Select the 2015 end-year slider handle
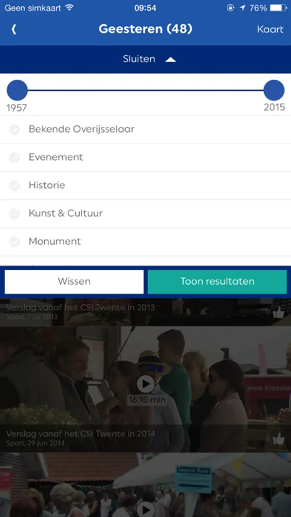The image size is (291, 517). 274,90
